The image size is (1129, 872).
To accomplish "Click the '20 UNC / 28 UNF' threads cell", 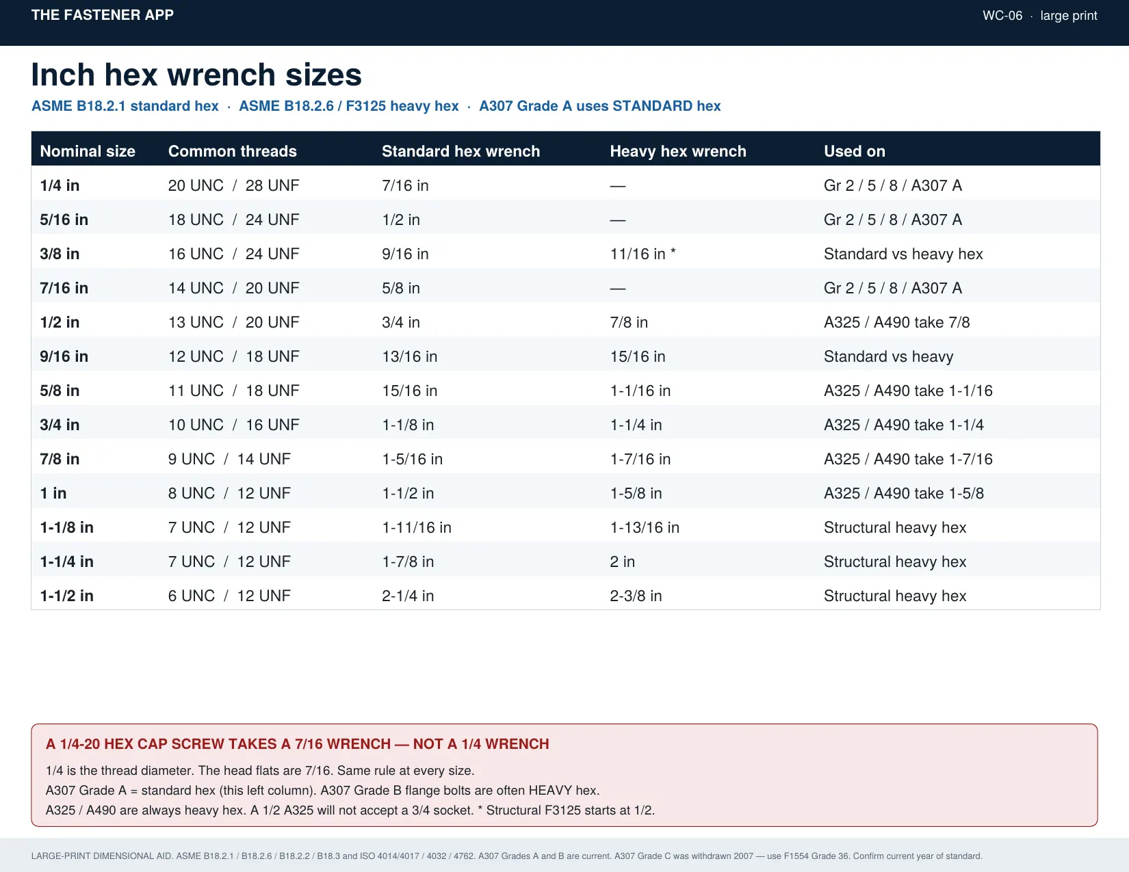I will click(x=234, y=185).
